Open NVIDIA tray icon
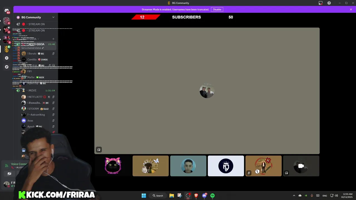The image size is (356, 200). 306,196
